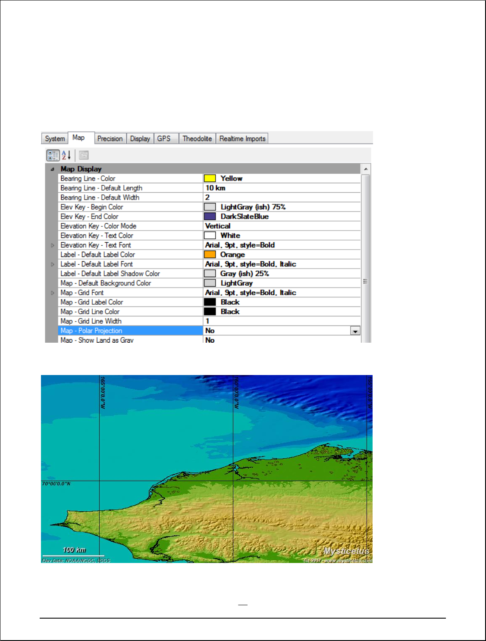Go to Realtime Imports tab
The width and height of the screenshot is (486, 641).
[x=242, y=139]
